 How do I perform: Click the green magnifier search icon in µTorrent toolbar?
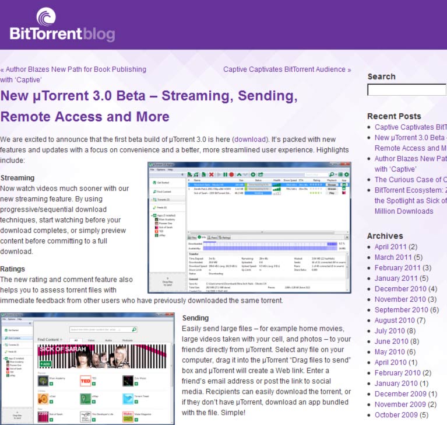pos(331,175)
